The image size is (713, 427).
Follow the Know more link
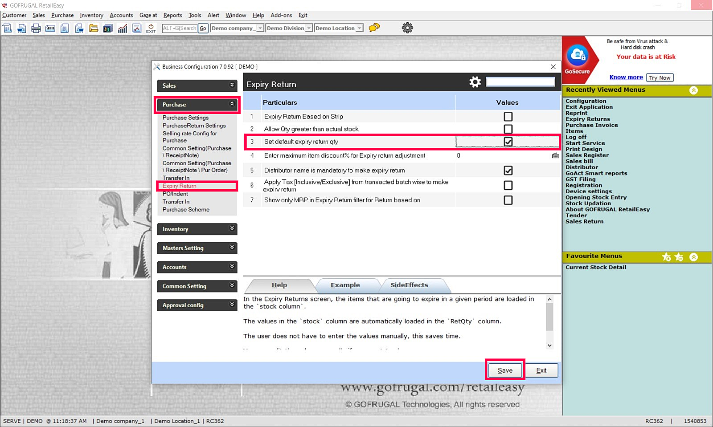tap(626, 77)
